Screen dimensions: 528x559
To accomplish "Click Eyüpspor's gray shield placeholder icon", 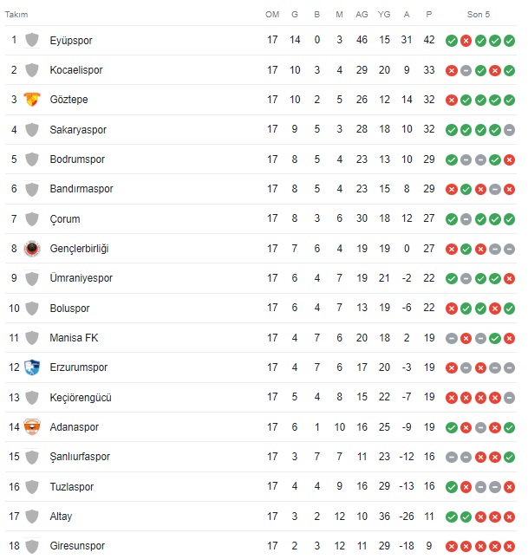I will point(32,40).
